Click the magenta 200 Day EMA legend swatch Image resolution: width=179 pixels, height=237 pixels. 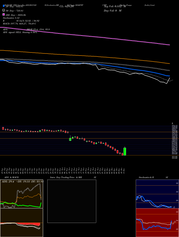click(x=4, y=14)
